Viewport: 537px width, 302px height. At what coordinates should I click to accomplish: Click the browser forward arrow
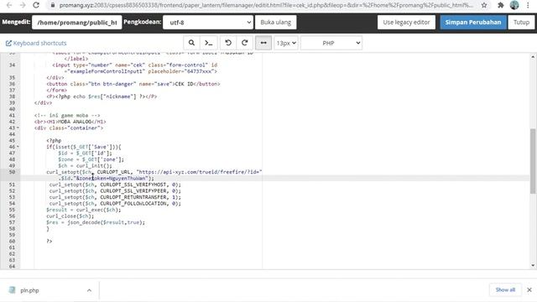pyautogui.click(x=23, y=5)
